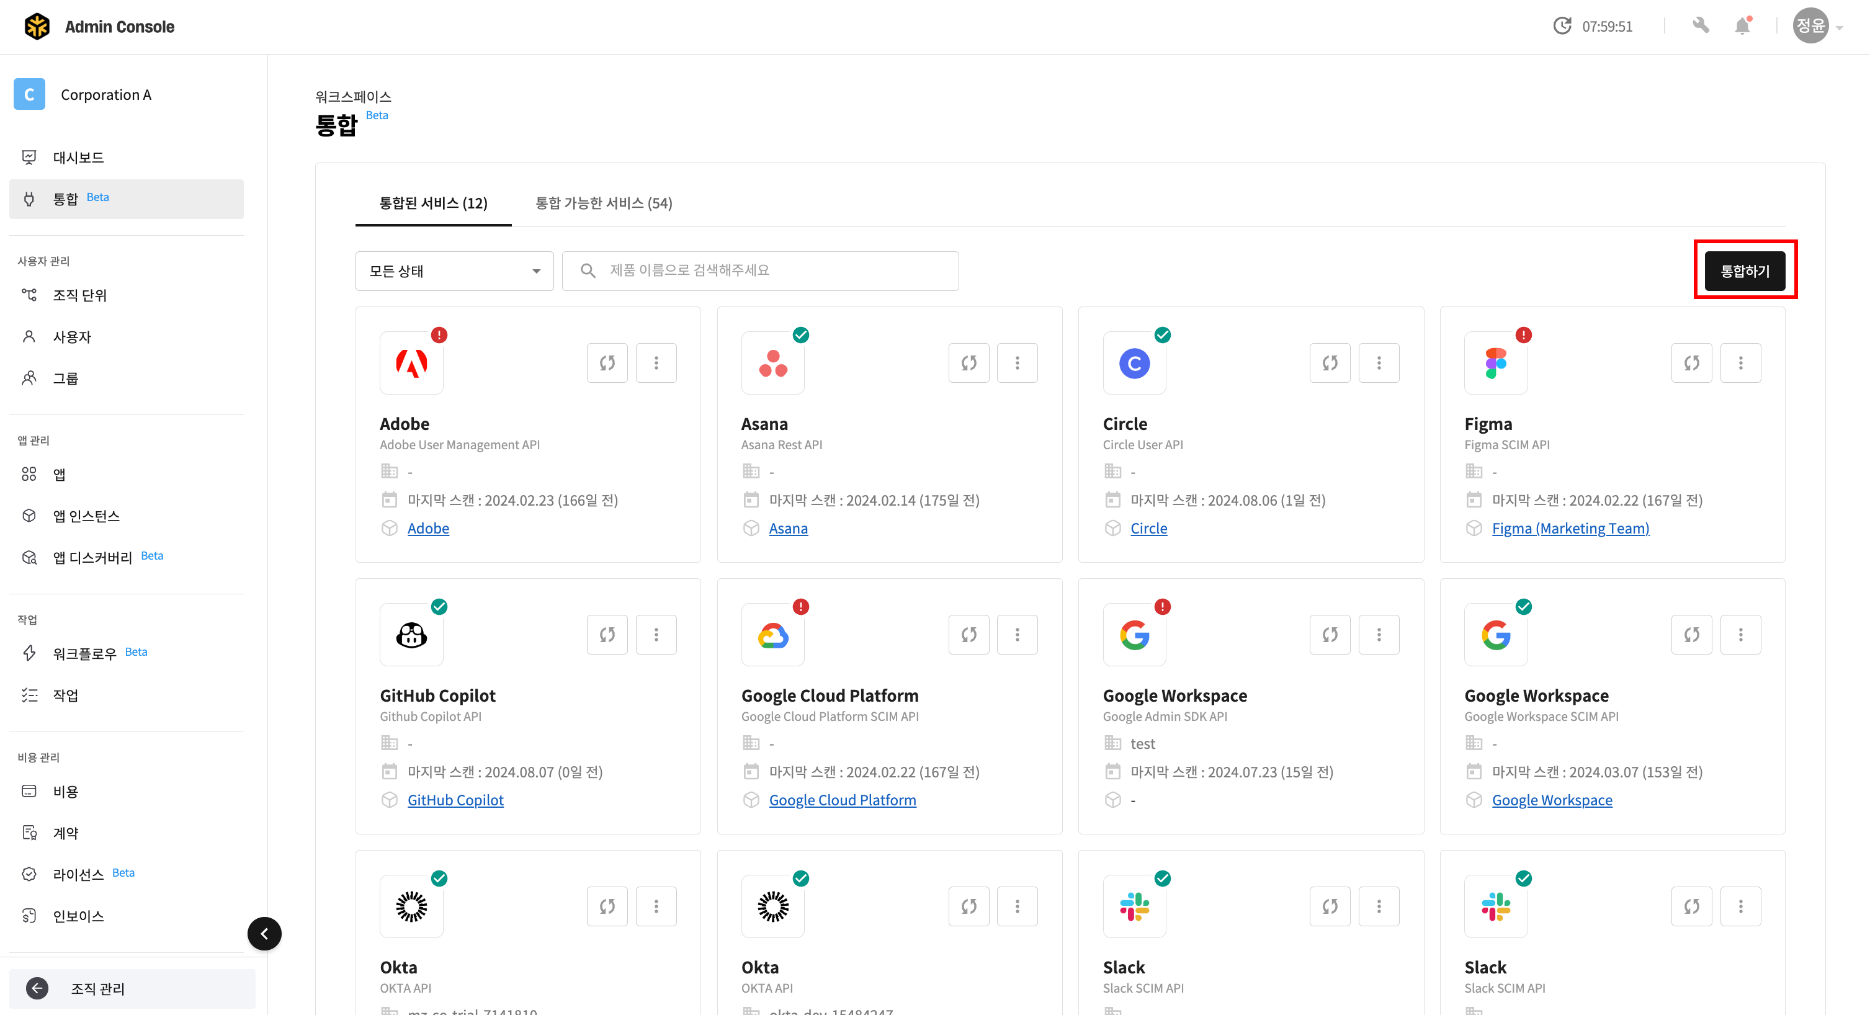Image resolution: width=1870 pixels, height=1015 pixels.
Task: Open 대시보드 in the sidebar
Action: click(x=78, y=158)
